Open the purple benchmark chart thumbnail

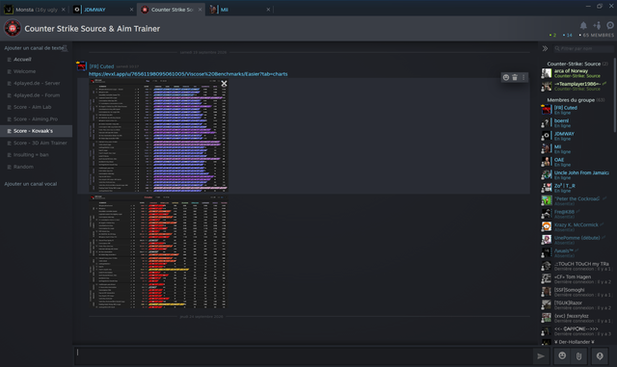158,135
